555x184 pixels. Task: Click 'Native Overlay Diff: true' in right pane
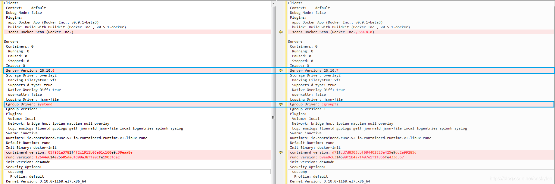tap(318, 90)
